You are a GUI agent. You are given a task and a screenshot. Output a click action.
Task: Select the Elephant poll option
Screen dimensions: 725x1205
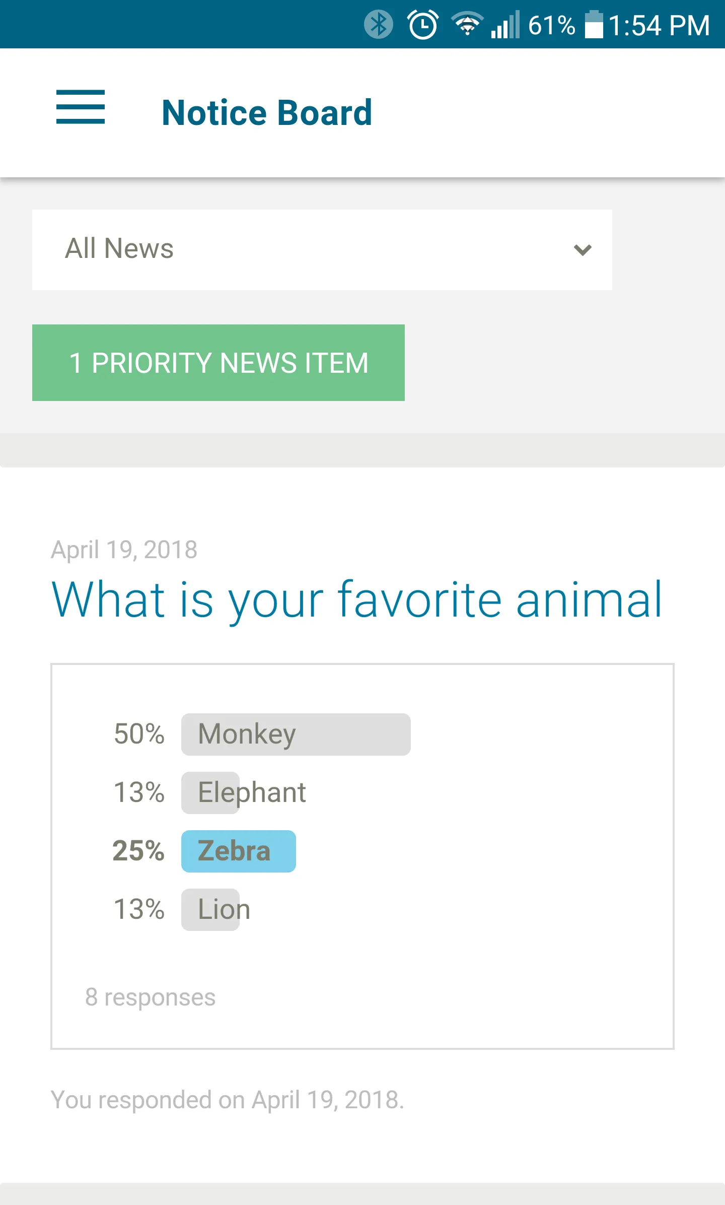point(252,792)
